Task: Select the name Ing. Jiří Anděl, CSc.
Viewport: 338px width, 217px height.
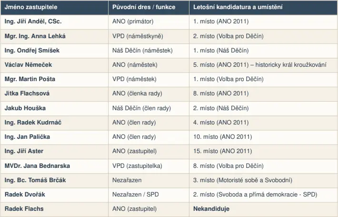Action: 33,21
